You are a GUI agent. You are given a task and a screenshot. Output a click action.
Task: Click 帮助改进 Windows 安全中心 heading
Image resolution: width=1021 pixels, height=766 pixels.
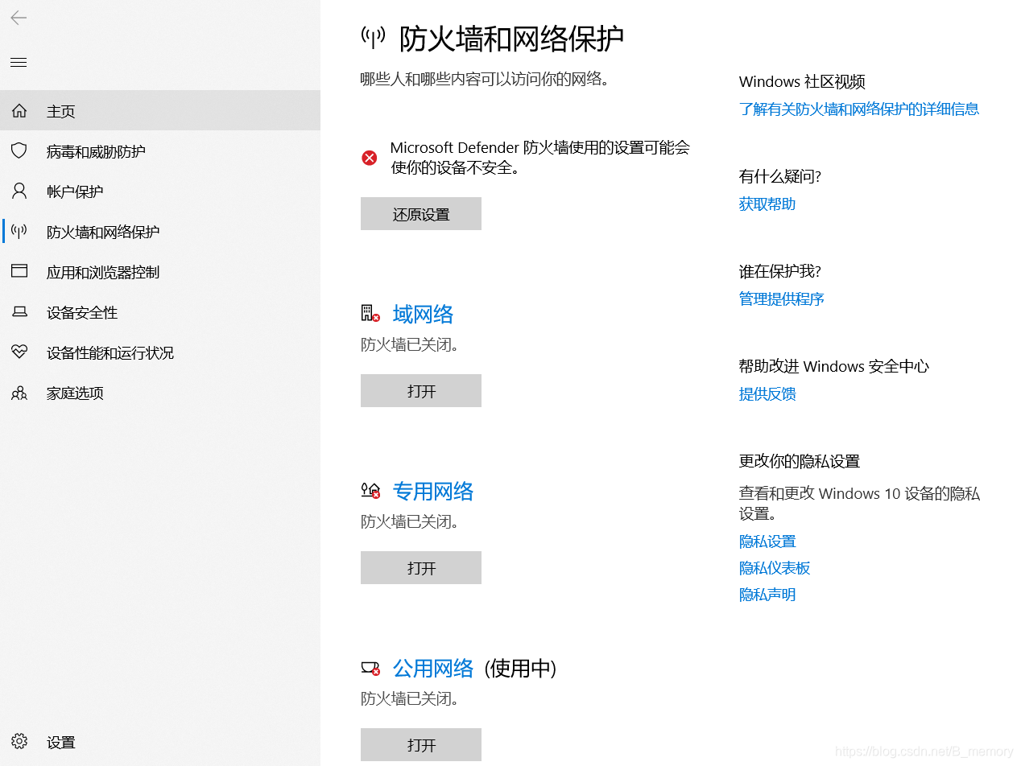834,366
